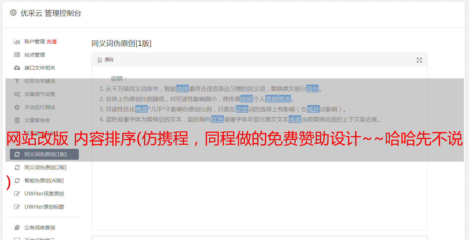Click the 站点管理 server icon
469x240 pixels.
tap(17, 55)
